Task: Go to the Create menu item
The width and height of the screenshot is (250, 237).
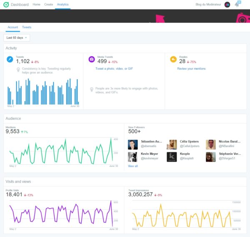Action: pyautogui.click(x=49, y=5)
